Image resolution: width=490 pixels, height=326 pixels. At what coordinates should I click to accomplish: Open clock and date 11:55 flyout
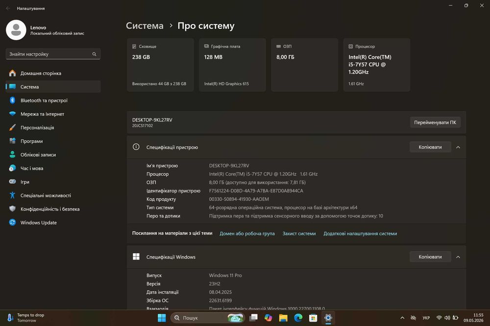pos(473,318)
